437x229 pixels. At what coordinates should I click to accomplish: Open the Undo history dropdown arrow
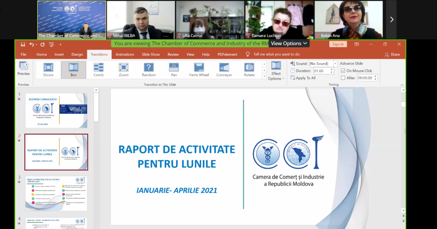[x=37, y=44]
